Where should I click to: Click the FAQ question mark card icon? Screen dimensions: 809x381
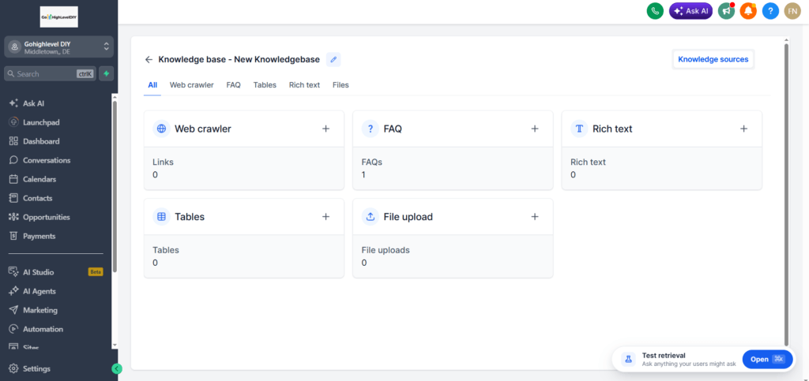[x=371, y=129]
